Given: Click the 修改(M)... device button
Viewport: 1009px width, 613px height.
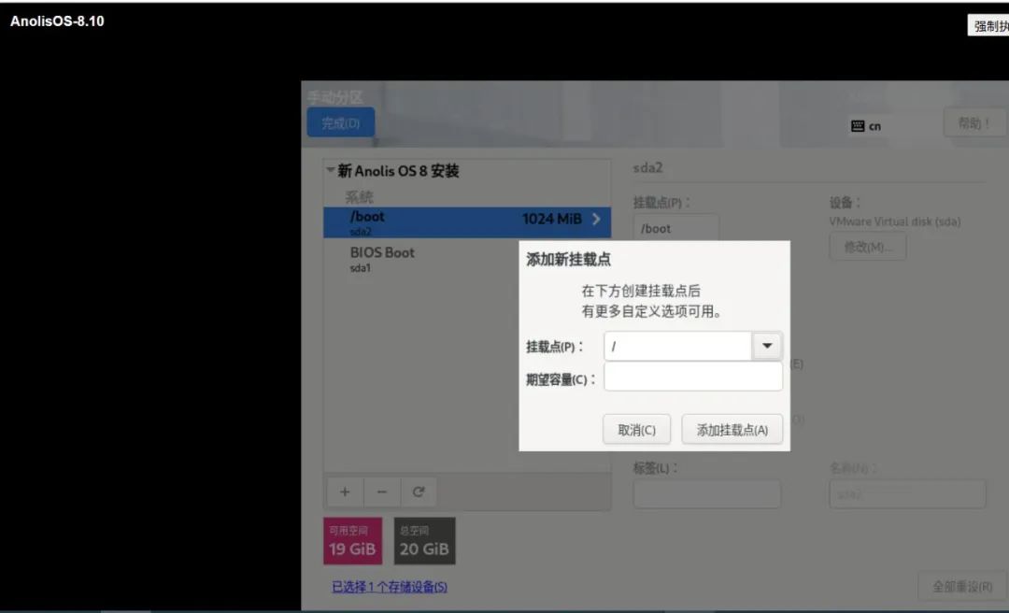Looking at the screenshot, I should [x=867, y=247].
